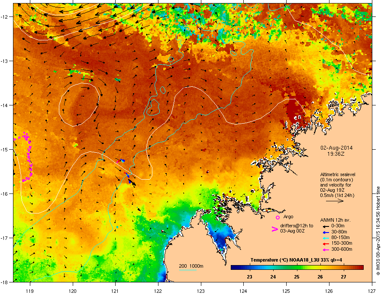This screenshot has width=381, height=295.
Task: Click the '0.5m/s (1kt 24h)' scale text
Action: coord(337,195)
